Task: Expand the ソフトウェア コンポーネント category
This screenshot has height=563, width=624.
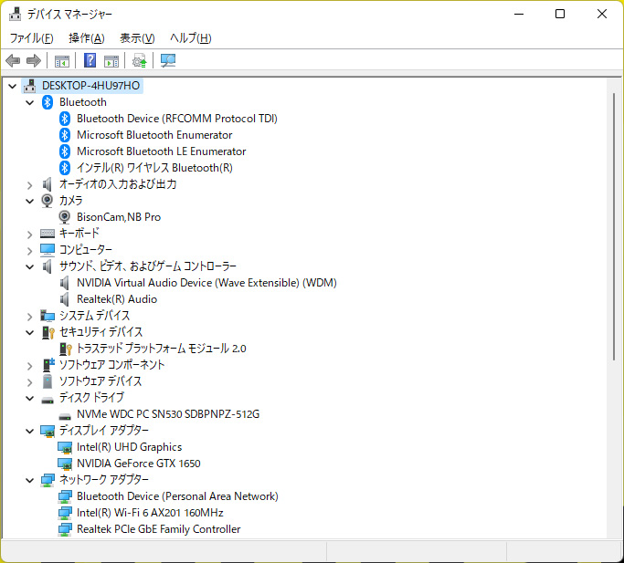Action: pos(30,366)
